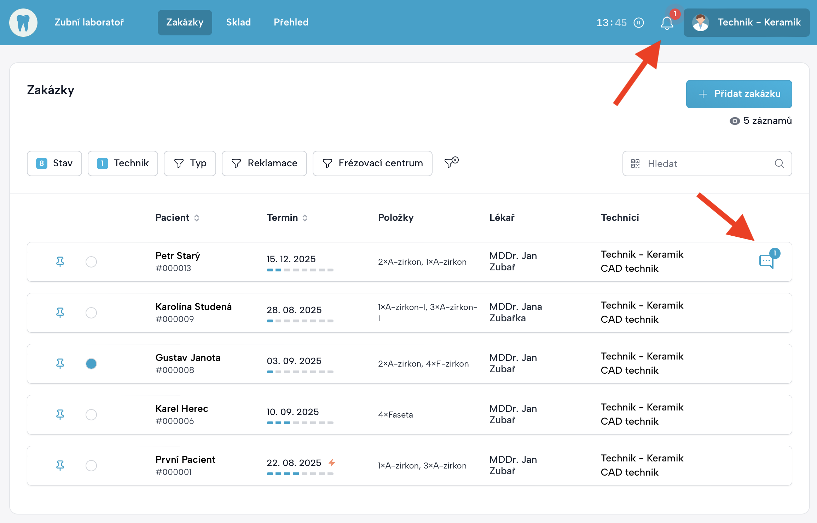Clear all filters icon
This screenshot has width=817, height=523.
(451, 162)
